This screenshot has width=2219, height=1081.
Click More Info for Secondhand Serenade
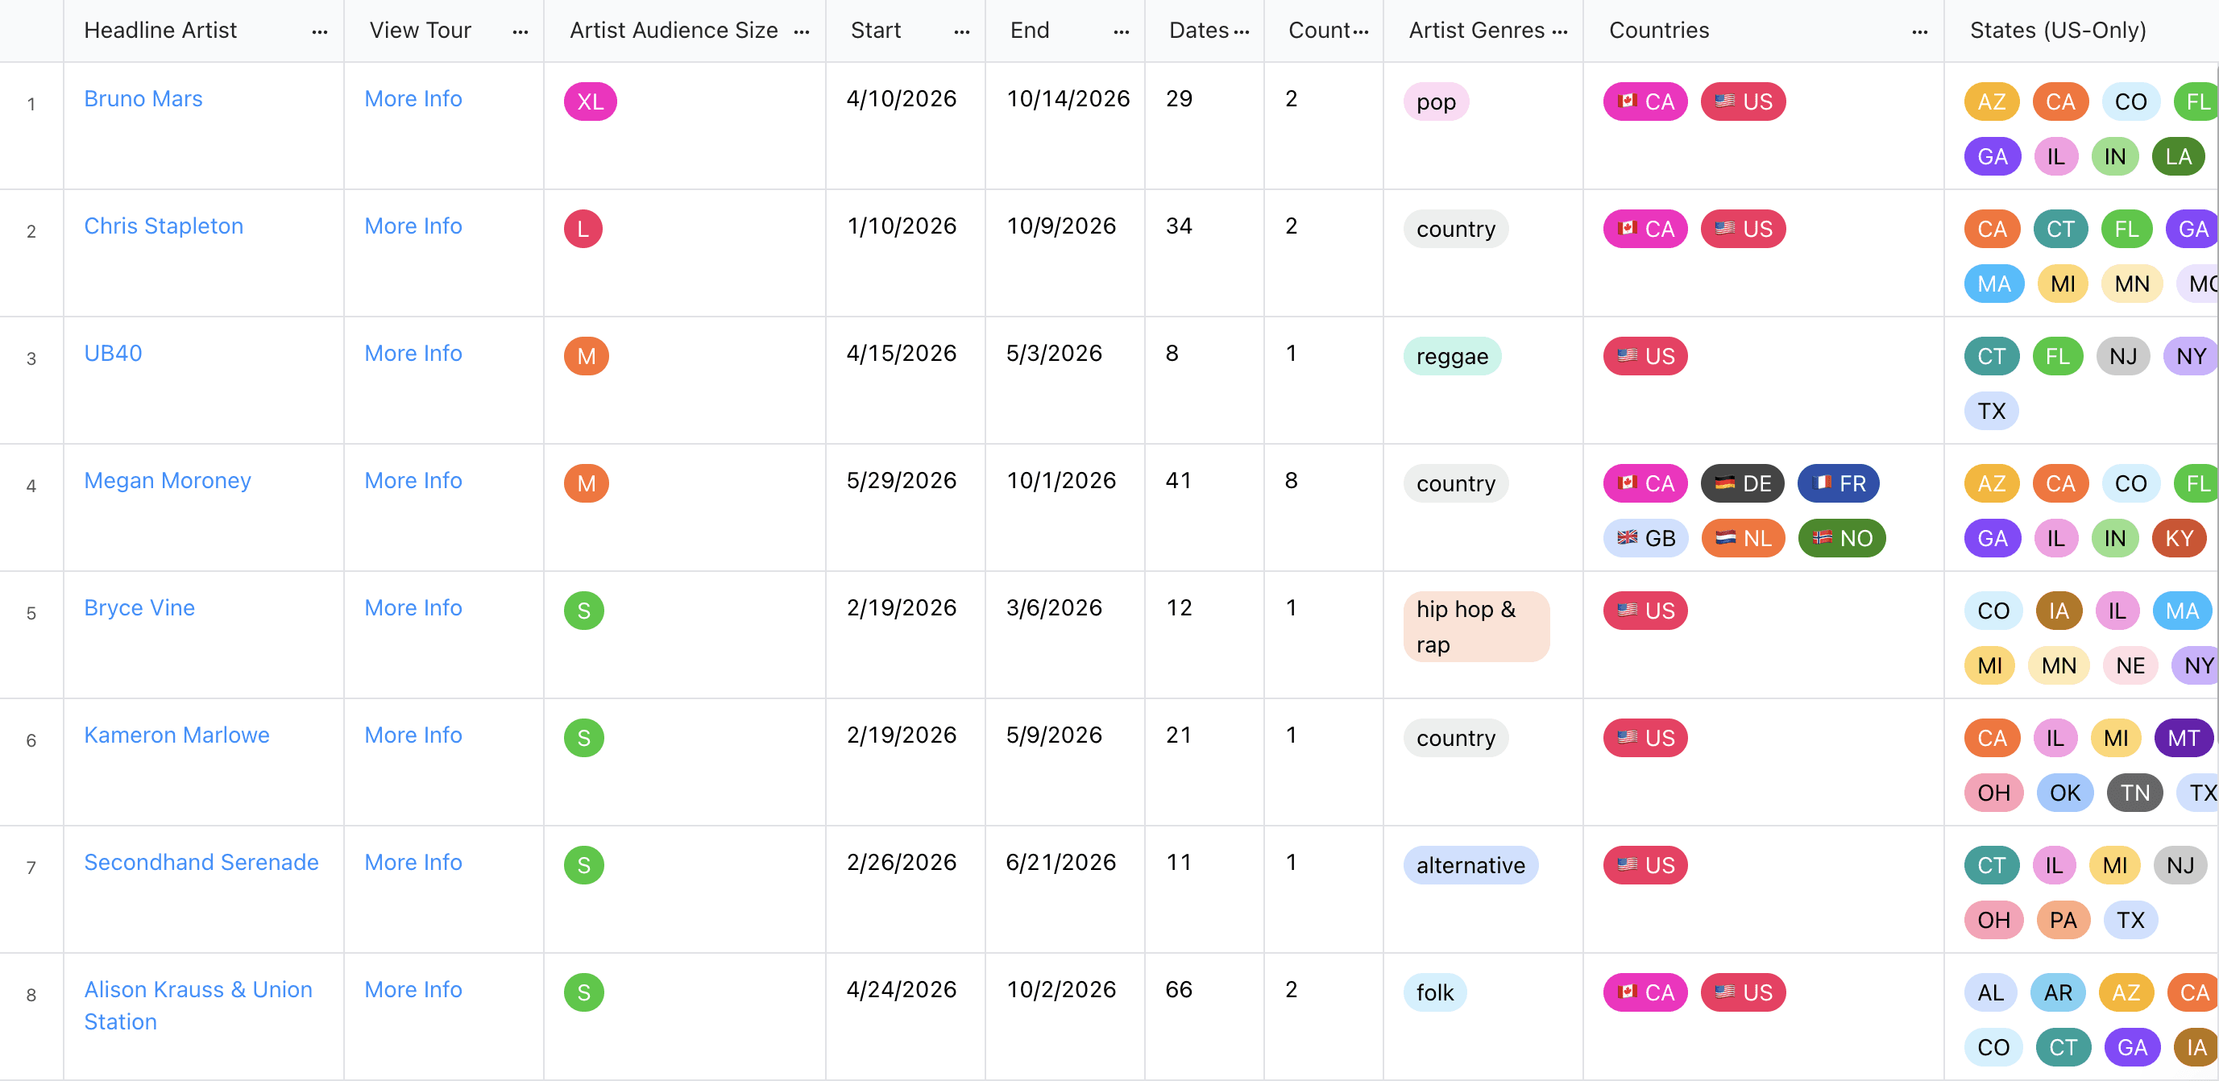point(413,862)
